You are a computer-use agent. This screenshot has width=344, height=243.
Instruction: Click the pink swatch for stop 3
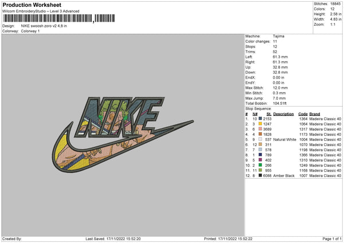pos(260,129)
